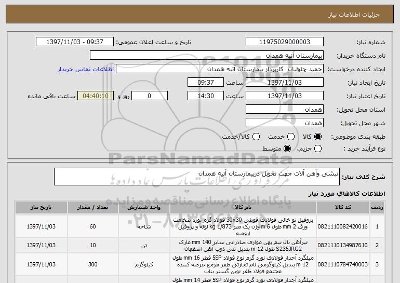Select the کالا radio button
The height and width of the screenshot is (283, 400).
point(318,137)
